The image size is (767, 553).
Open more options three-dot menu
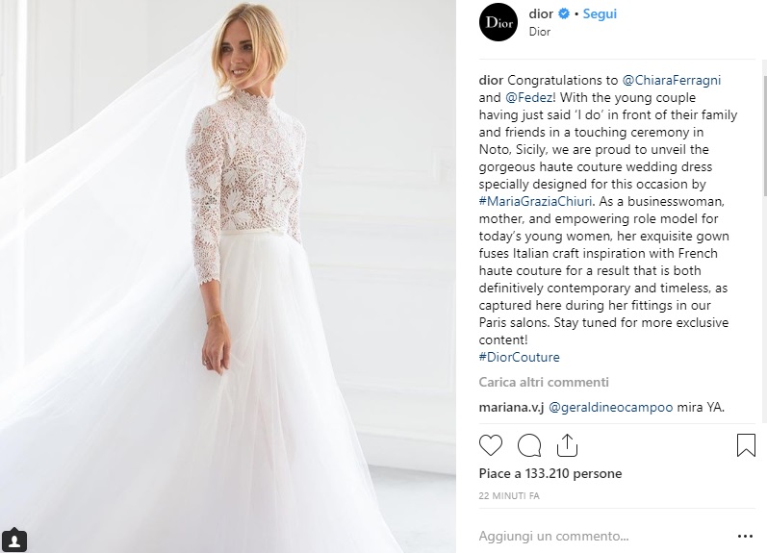click(745, 537)
